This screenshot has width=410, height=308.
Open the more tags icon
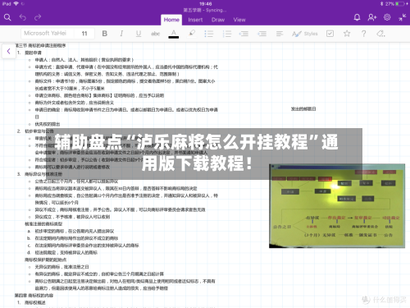coord(380,34)
